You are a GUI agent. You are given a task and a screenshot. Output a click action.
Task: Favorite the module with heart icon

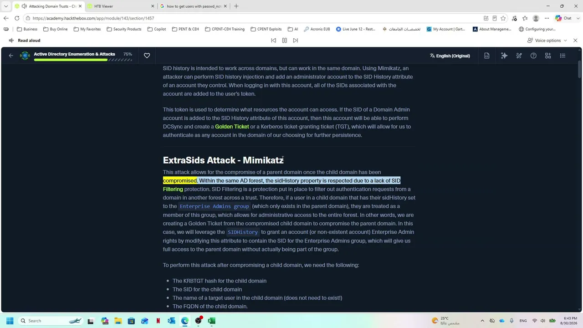coord(147,56)
